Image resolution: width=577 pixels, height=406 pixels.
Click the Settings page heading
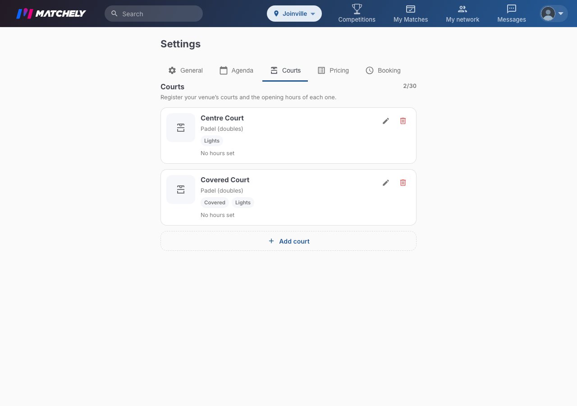181,44
